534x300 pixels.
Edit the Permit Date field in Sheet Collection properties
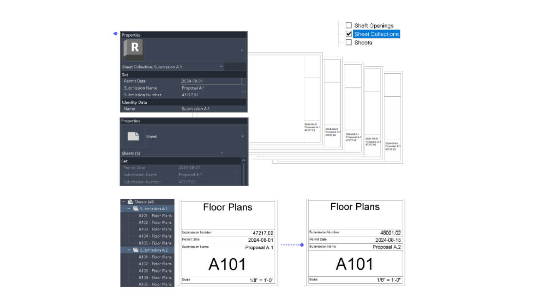[x=211, y=81]
